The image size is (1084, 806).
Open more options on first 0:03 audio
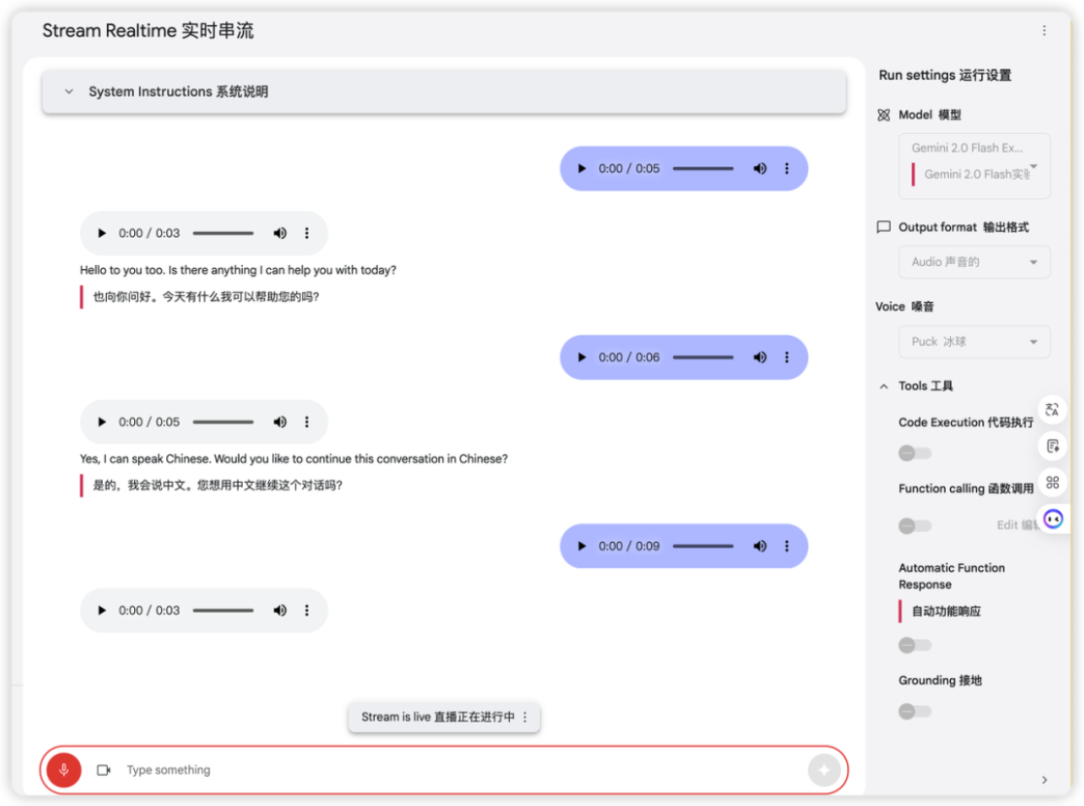[x=307, y=234]
